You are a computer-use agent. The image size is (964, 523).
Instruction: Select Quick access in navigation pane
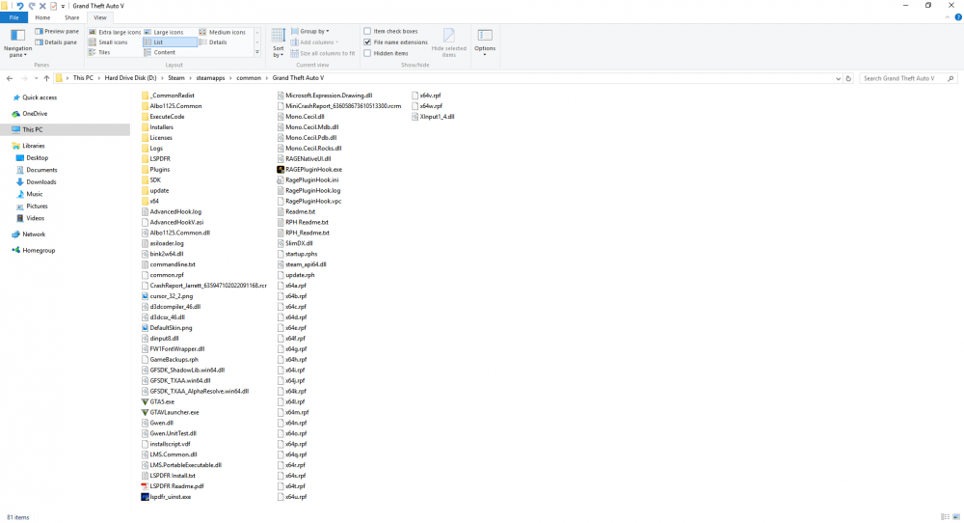40,97
